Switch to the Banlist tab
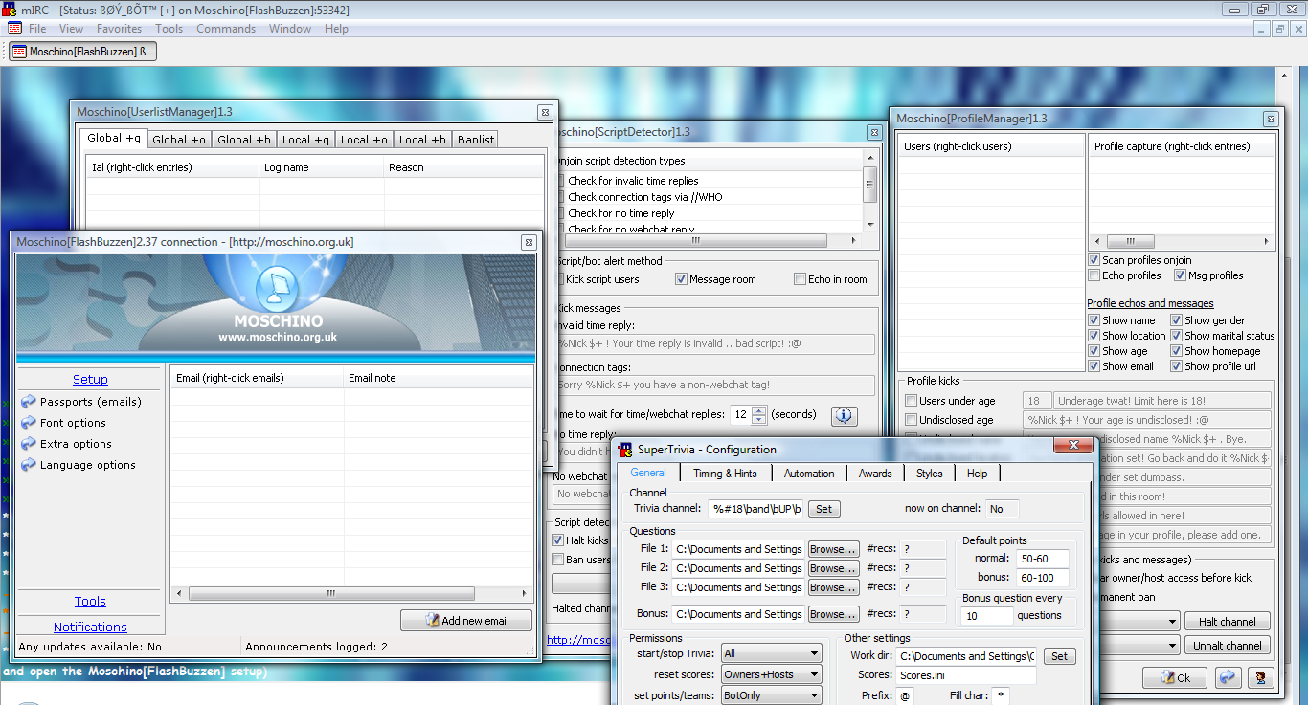The width and height of the screenshot is (1308, 705). point(476,140)
